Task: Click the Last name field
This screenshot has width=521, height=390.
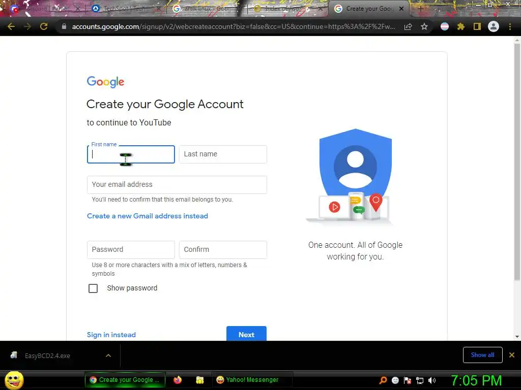Action: [223, 154]
